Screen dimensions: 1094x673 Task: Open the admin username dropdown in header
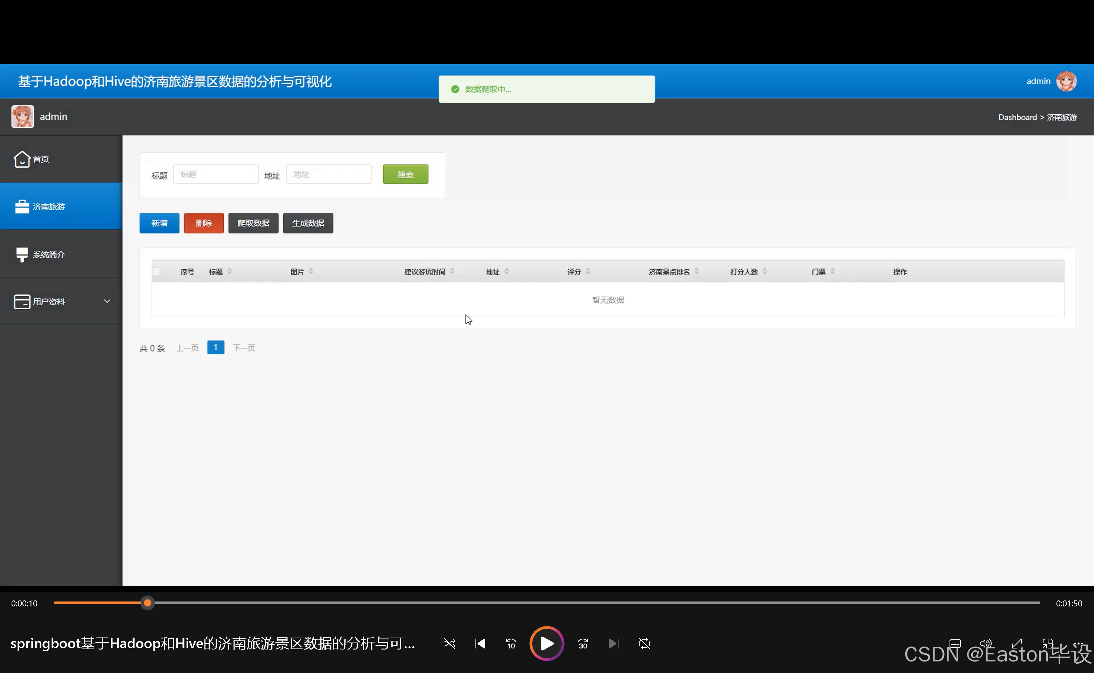[1038, 81]
